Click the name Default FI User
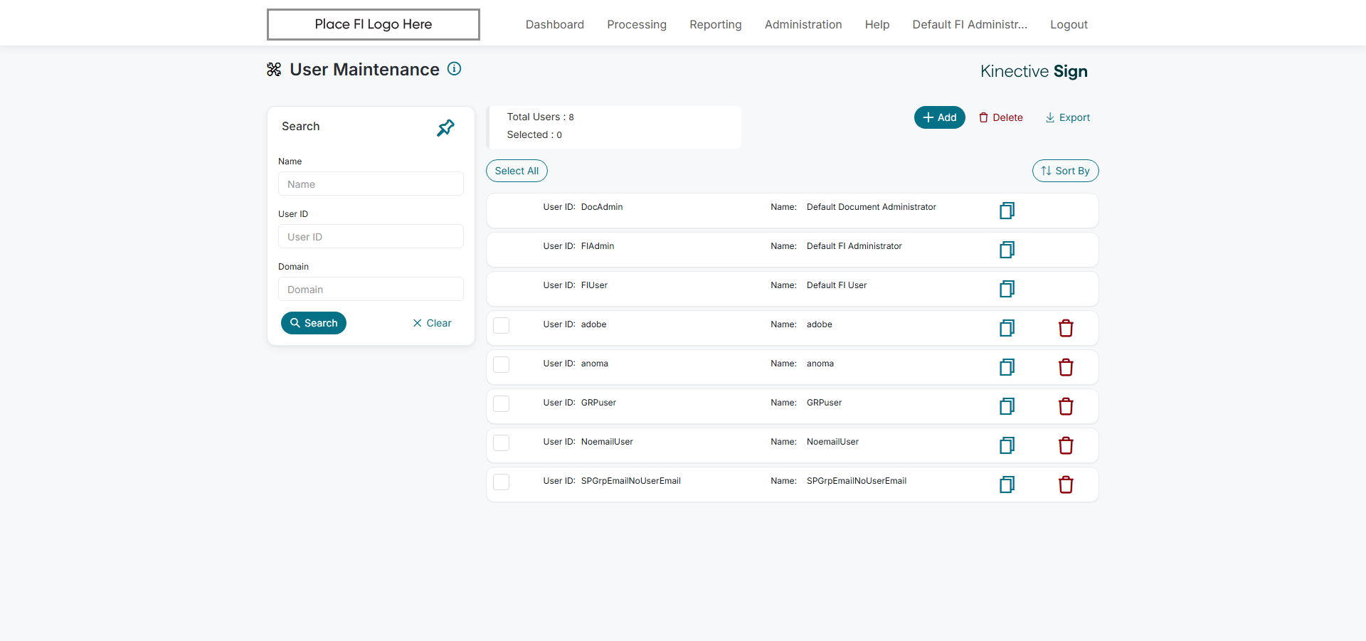The image size is (1366, 641). [837, 285]
